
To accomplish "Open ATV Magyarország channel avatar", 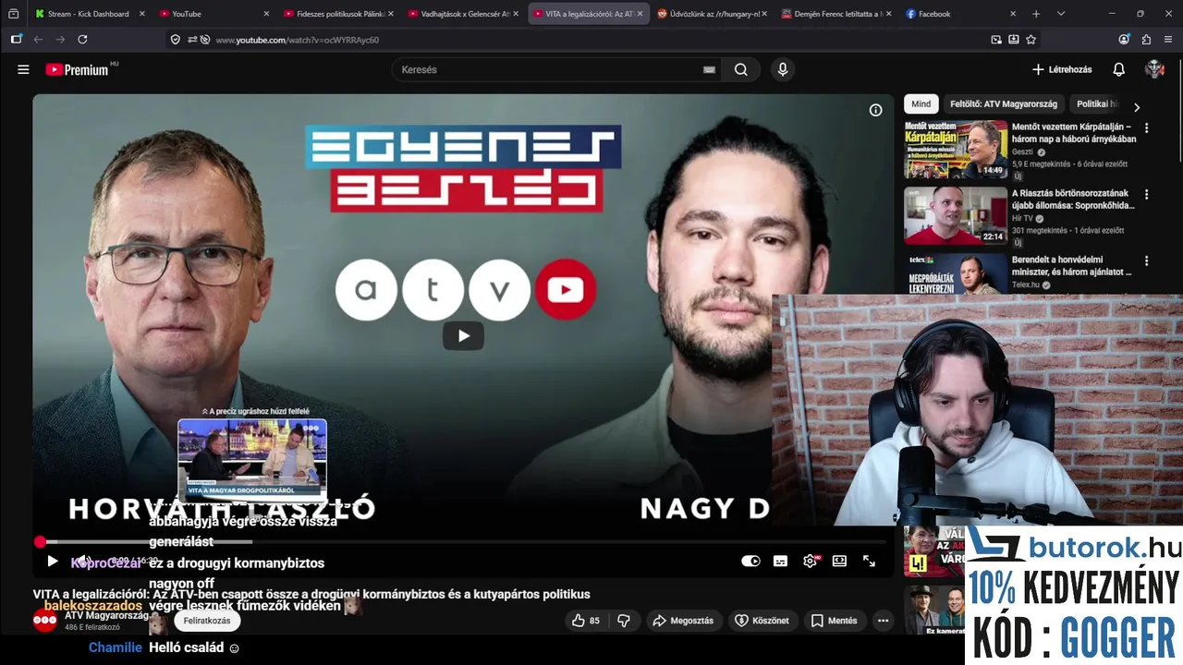I will tap(45, 621).
